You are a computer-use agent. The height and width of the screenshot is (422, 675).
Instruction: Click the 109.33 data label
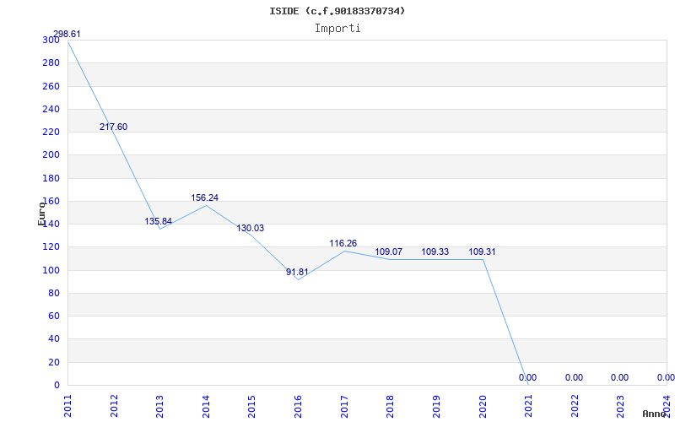click(x=435, y=252)
